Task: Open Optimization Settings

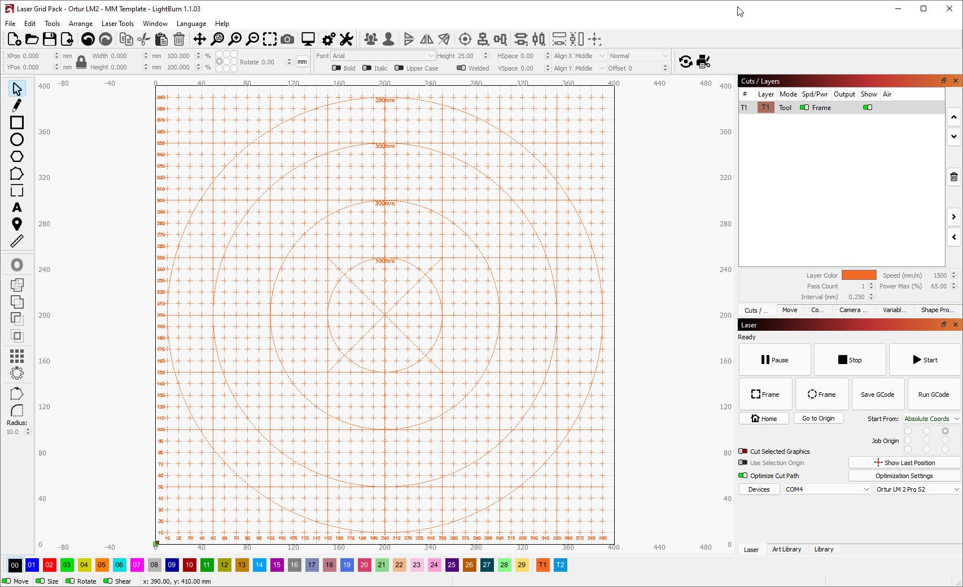Action: pos(904,475)
